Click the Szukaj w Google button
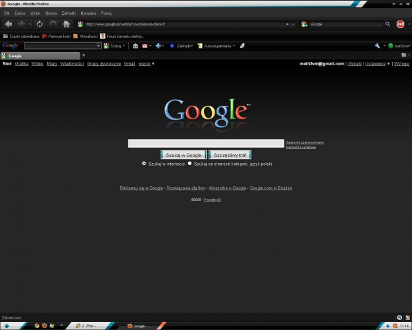 pos(183,155)
